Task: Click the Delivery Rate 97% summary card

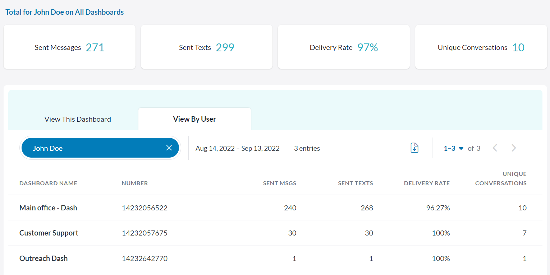Action: (x=344, y=47)
